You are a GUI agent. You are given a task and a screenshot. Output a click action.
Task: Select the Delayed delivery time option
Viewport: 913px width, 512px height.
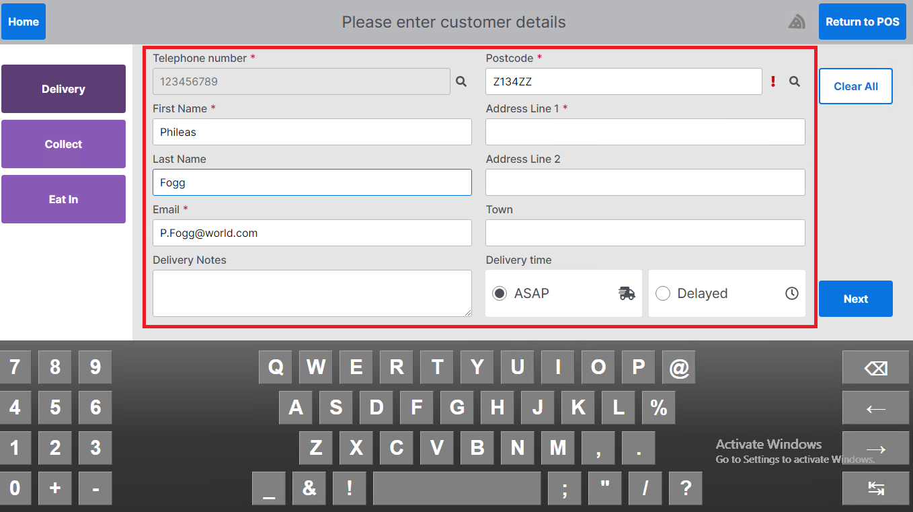[x=663, y=293]
